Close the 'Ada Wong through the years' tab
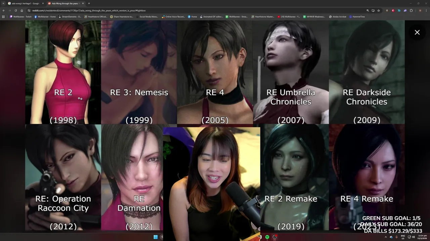Viewport: 430px width, 241px height. tap(83, 3)
